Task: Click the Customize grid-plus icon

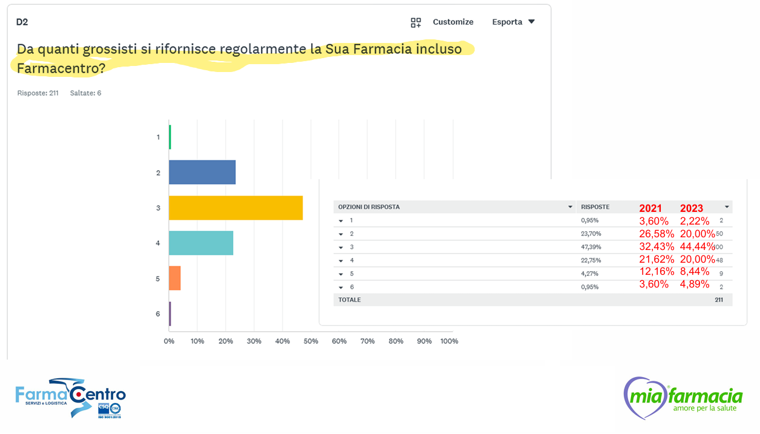Action: (x=416, y=22)
